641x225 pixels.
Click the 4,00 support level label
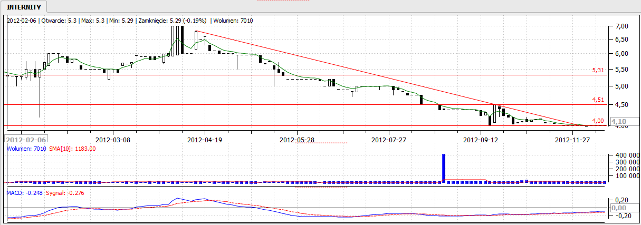coord(597,121)
